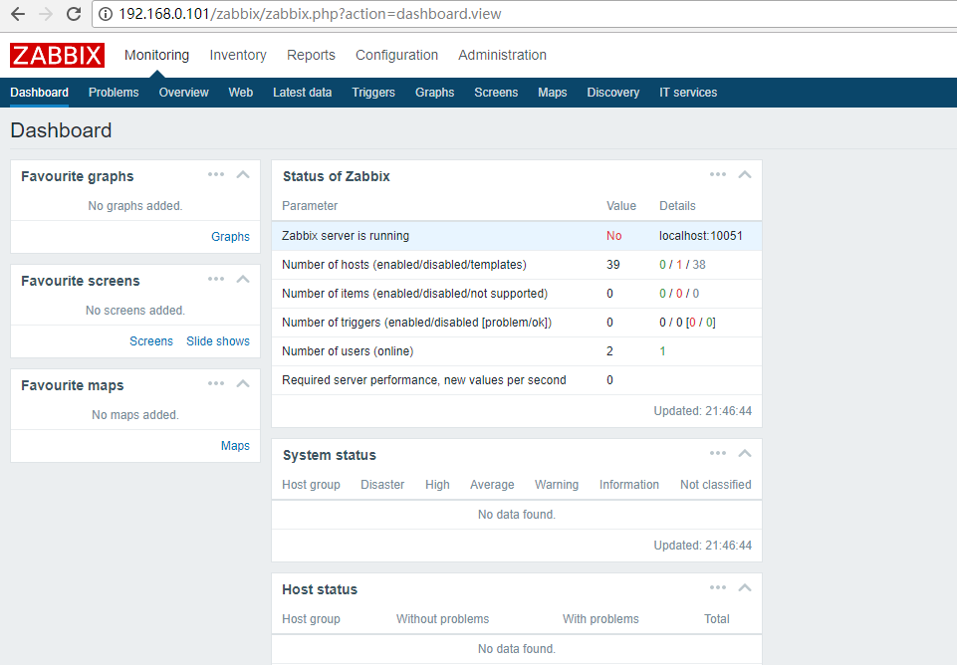Reload the page with refresh icon

(74, 14)
